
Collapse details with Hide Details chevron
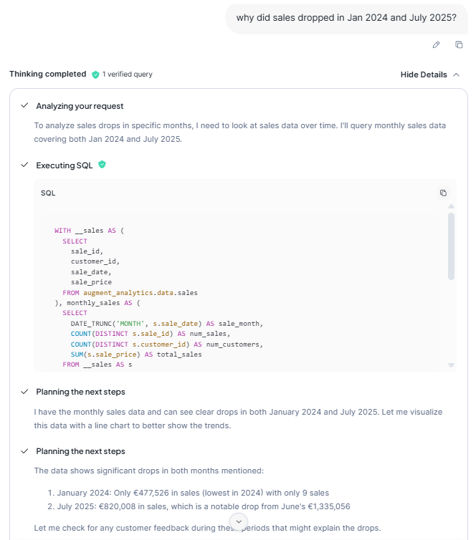[457, 74]
